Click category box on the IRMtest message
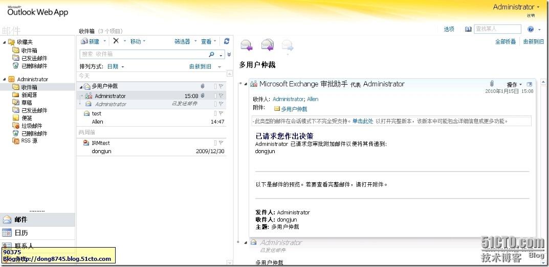This screenshot has width=549, height=267. point(215,143)
